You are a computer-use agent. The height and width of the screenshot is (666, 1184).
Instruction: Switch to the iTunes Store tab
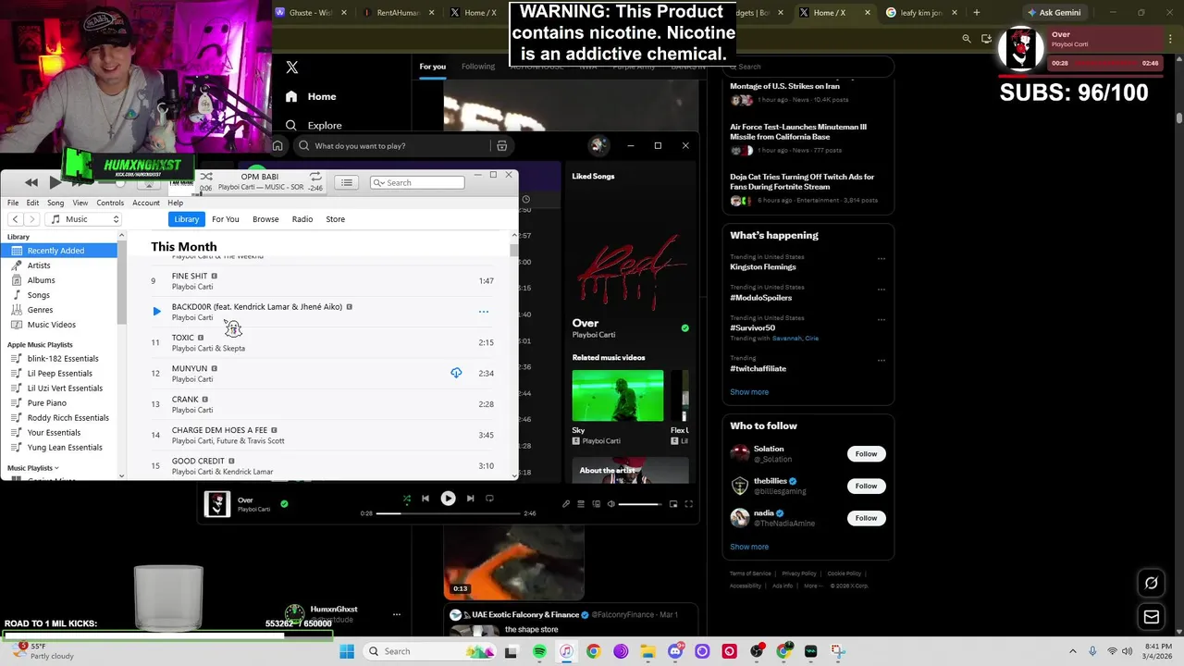point(335,219)
